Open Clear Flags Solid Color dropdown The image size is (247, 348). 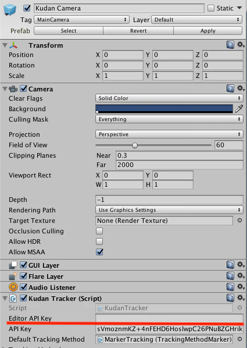coord(169,98)
